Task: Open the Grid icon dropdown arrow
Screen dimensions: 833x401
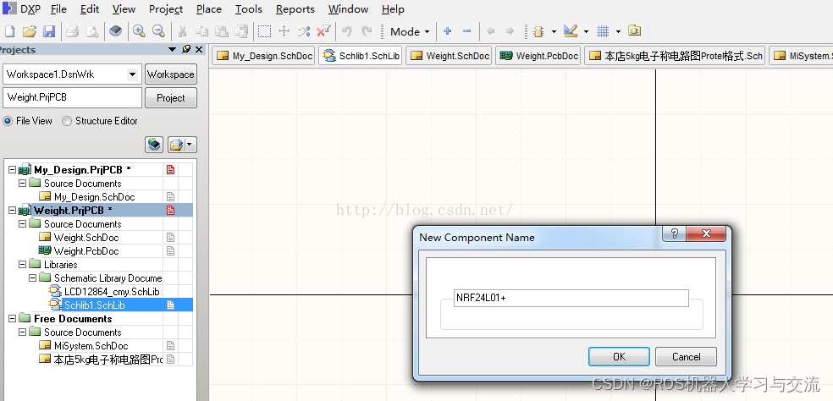Action: pos(618,32)
